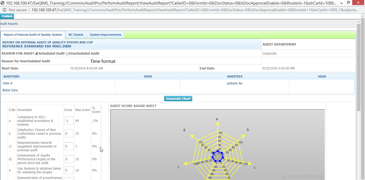
Task: Click the Achievement of Quality Performance targets text
Action: pyautogui.click(x=36, y=159)
